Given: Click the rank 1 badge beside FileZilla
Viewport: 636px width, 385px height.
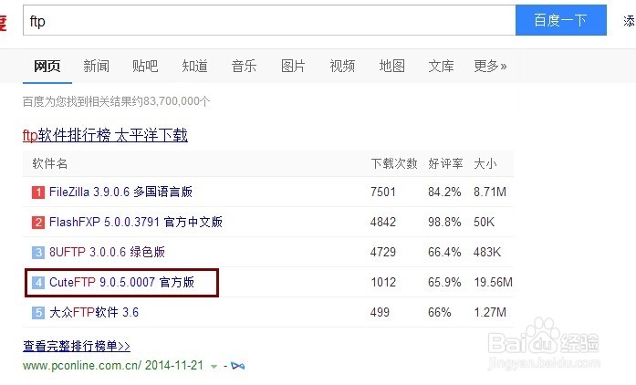Looking at the screenshot, I should click(38, 192).
